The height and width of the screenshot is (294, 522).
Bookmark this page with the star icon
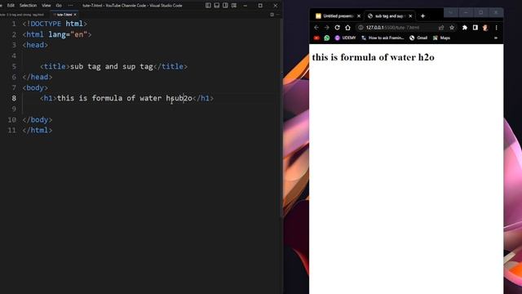(452, 28)
